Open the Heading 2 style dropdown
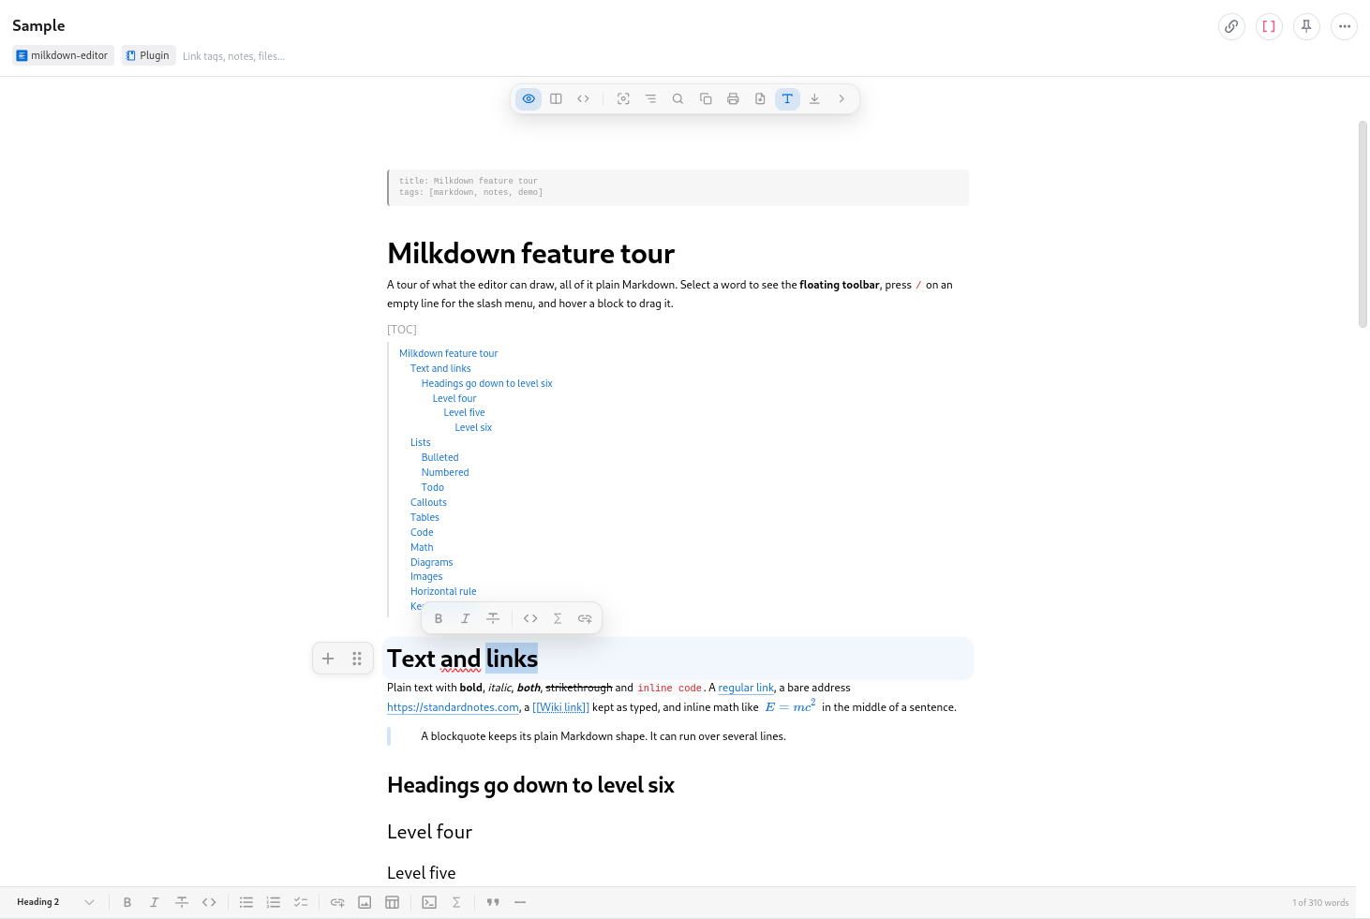Viewport: 1370px width, 919px height. 55,902
